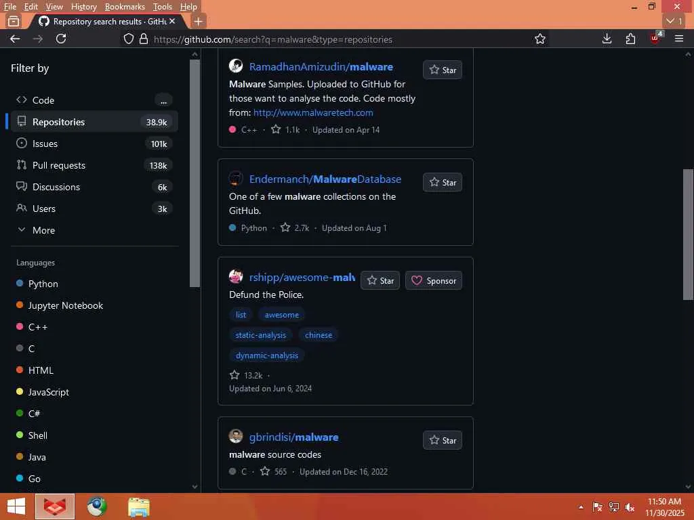This screenshot has width=694, height=520.
Task: Filter by C++ language in the sidebar
Action: [32, 327]
